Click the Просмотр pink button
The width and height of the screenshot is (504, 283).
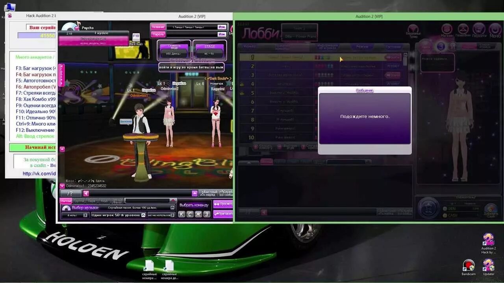(x=223, y=204)
